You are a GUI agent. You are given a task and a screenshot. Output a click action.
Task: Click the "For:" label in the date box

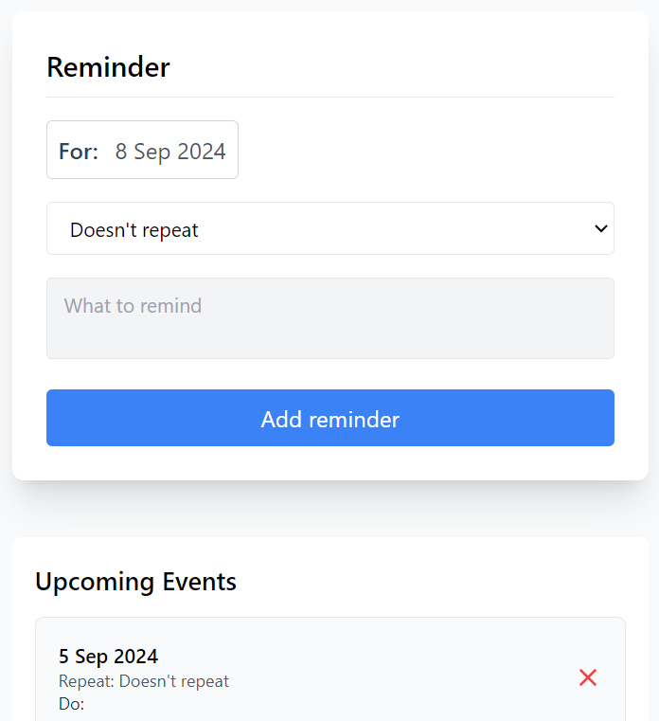click(79, 152)
